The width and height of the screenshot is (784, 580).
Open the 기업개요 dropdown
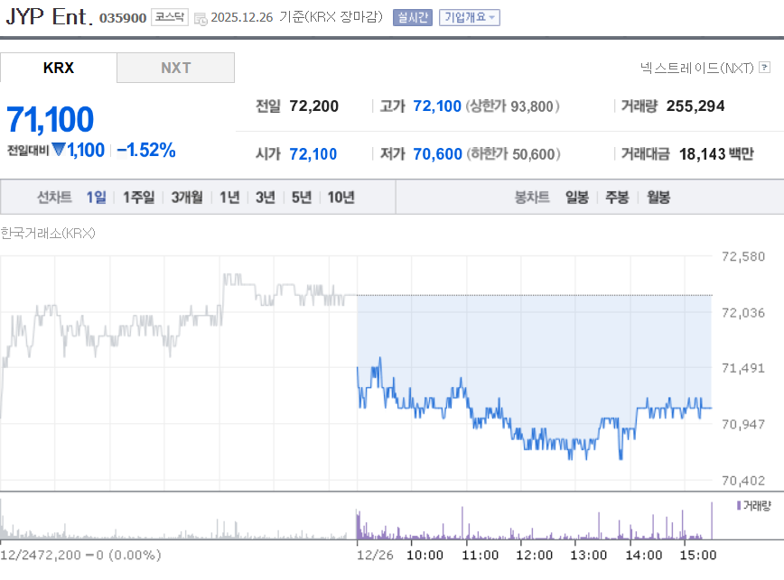click(x=470, y=17)
